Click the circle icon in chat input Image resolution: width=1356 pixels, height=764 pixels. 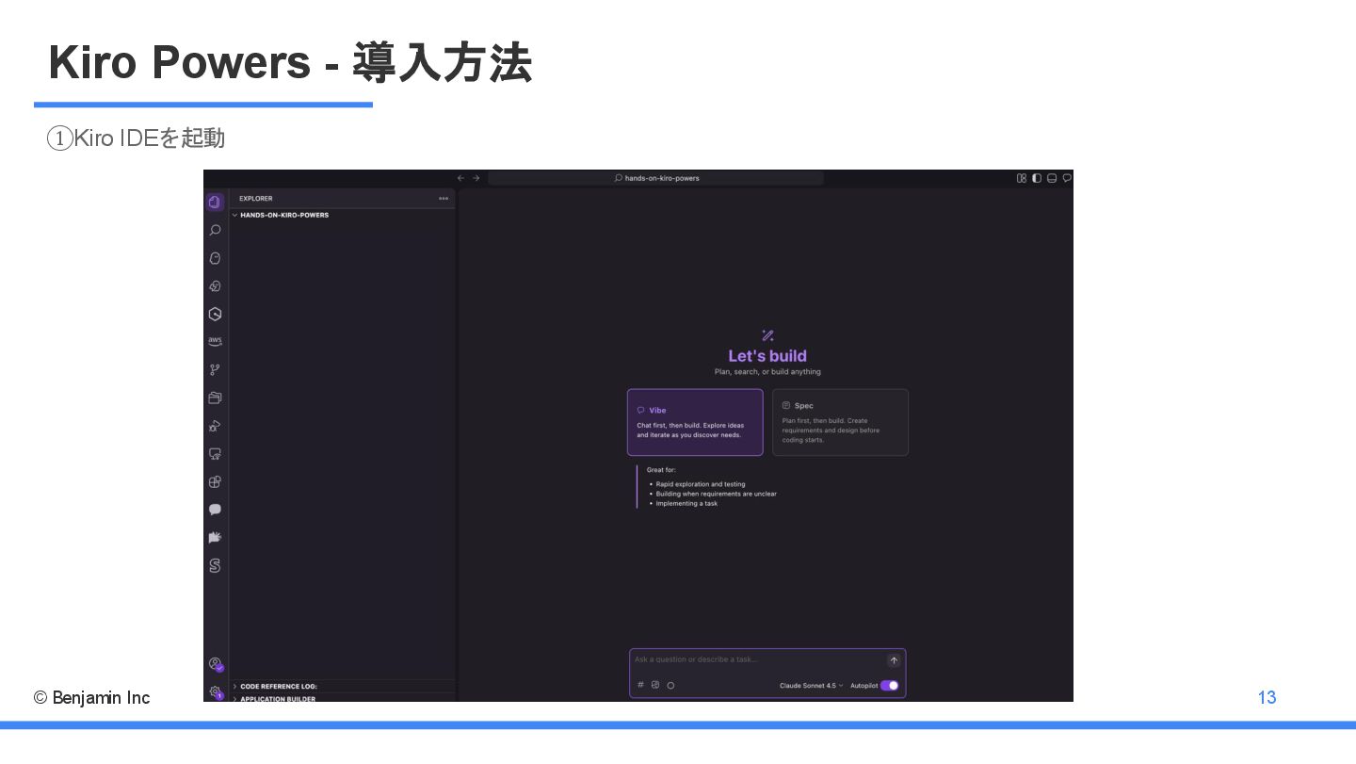[x=670, y=685]
